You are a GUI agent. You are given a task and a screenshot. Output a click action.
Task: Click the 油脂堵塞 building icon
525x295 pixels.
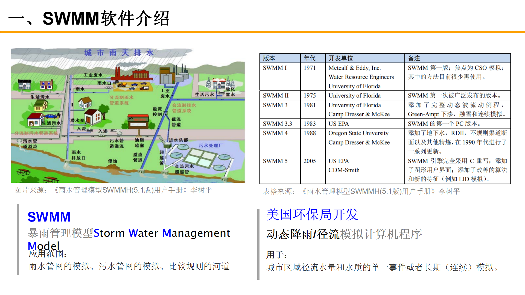(x=138, y=122)
